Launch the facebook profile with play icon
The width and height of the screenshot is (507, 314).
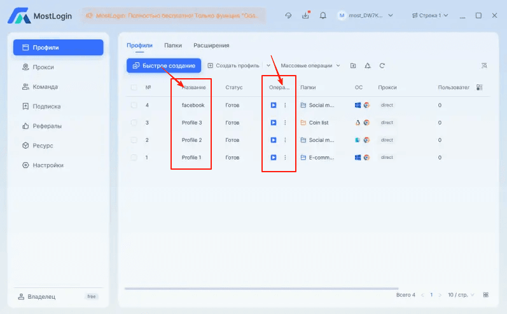point(274,105)
